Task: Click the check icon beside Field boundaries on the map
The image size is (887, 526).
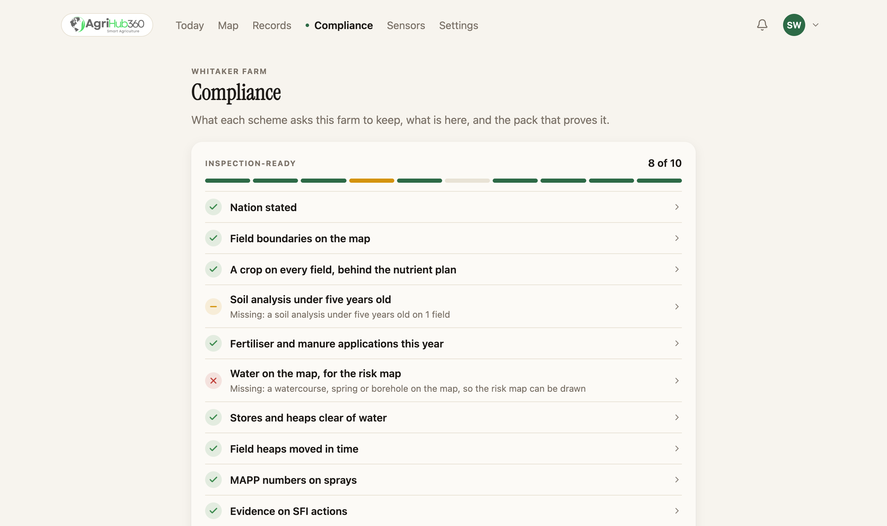Action: tap(213, 238)
